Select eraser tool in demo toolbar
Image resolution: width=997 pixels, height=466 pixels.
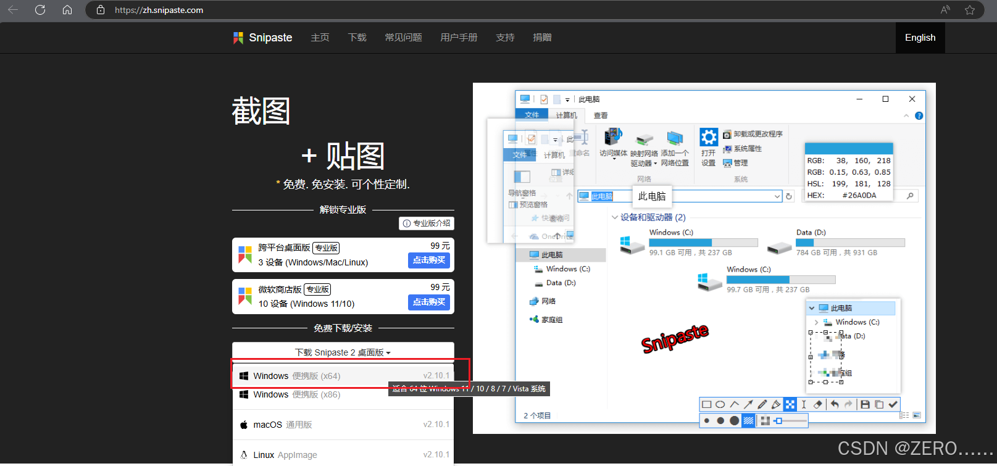[x=818, y=405]
